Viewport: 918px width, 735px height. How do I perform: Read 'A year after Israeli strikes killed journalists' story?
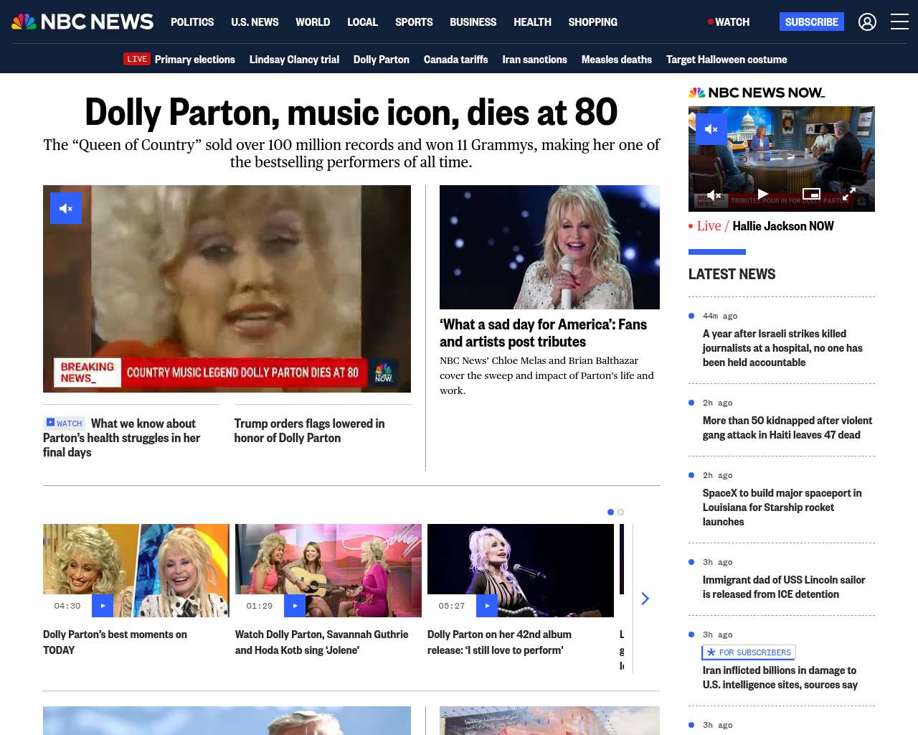click(782, 348)
